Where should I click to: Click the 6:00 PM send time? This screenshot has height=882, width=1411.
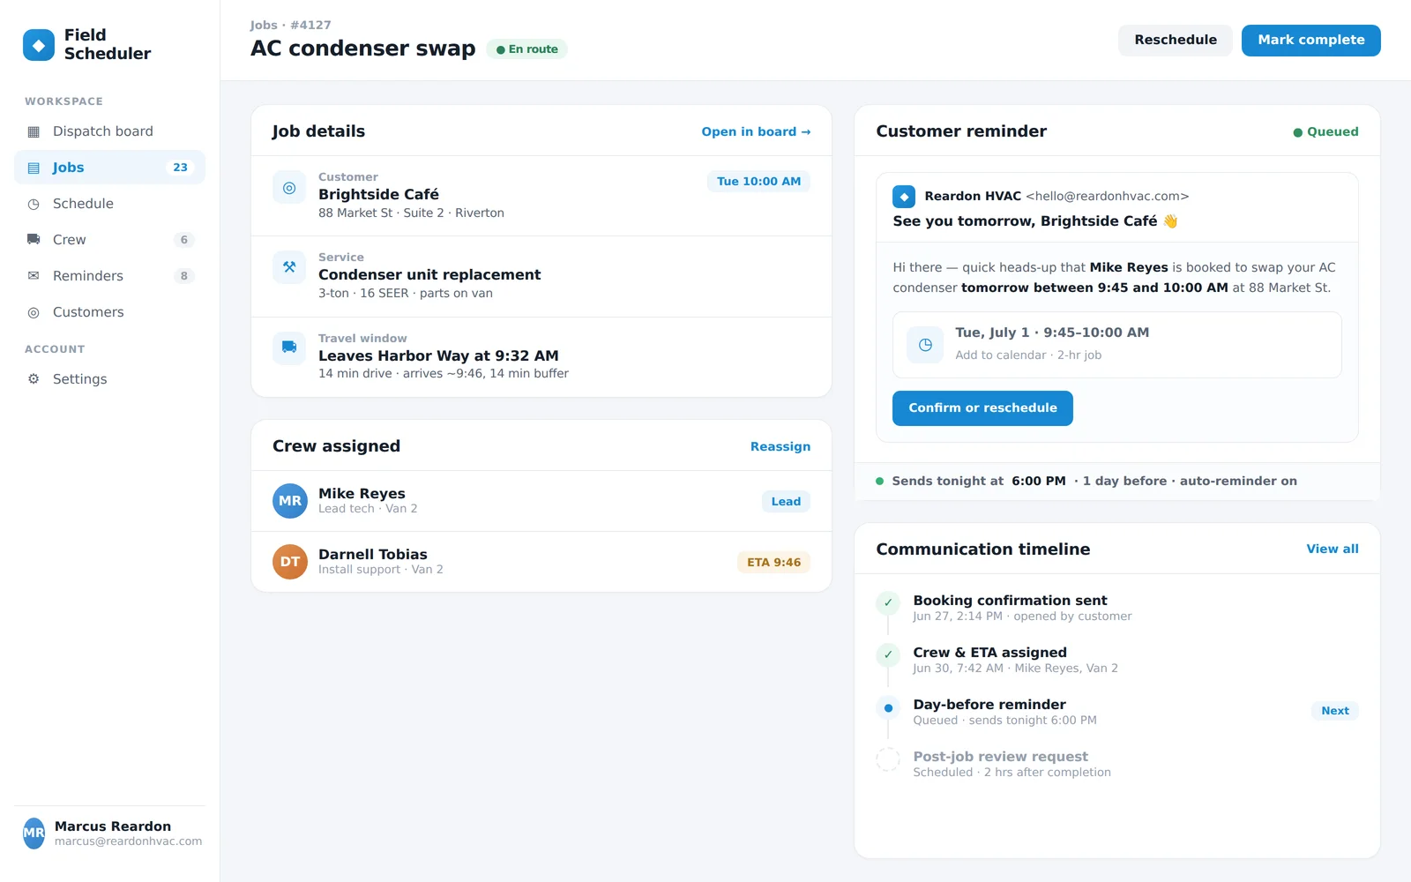[1039, 482]
